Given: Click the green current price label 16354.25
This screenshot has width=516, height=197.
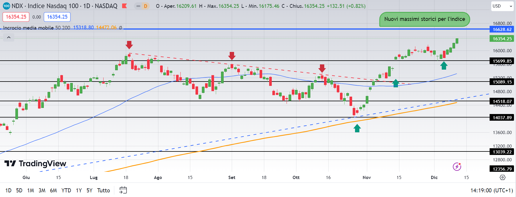Looking at the screenshot, I should pyautogui.click(x=502, y=39).
